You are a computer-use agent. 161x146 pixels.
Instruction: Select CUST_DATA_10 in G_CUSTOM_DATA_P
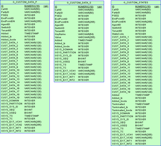(10, 70)
